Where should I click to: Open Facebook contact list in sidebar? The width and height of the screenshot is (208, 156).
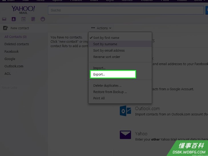coord(11,51)
